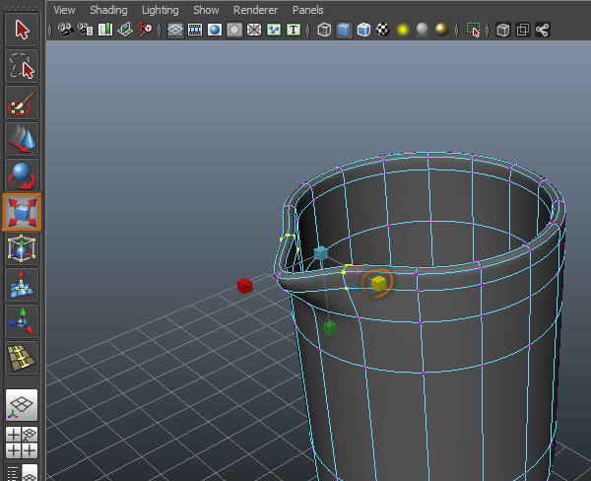The width and height of the screenshot is (591, 481).
Task: Choose the Lasso select tool
Action: [22, 66]
